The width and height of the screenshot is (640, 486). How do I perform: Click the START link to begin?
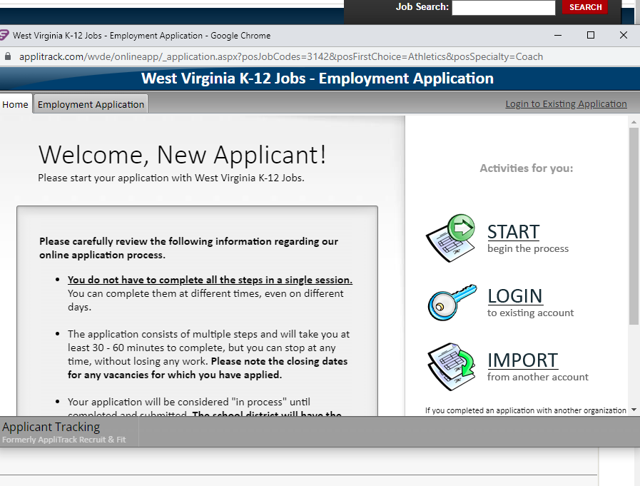514,232
